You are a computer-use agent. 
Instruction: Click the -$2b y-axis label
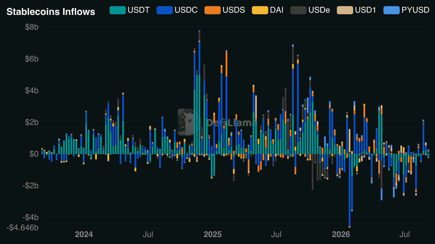[x=31, y=185]
